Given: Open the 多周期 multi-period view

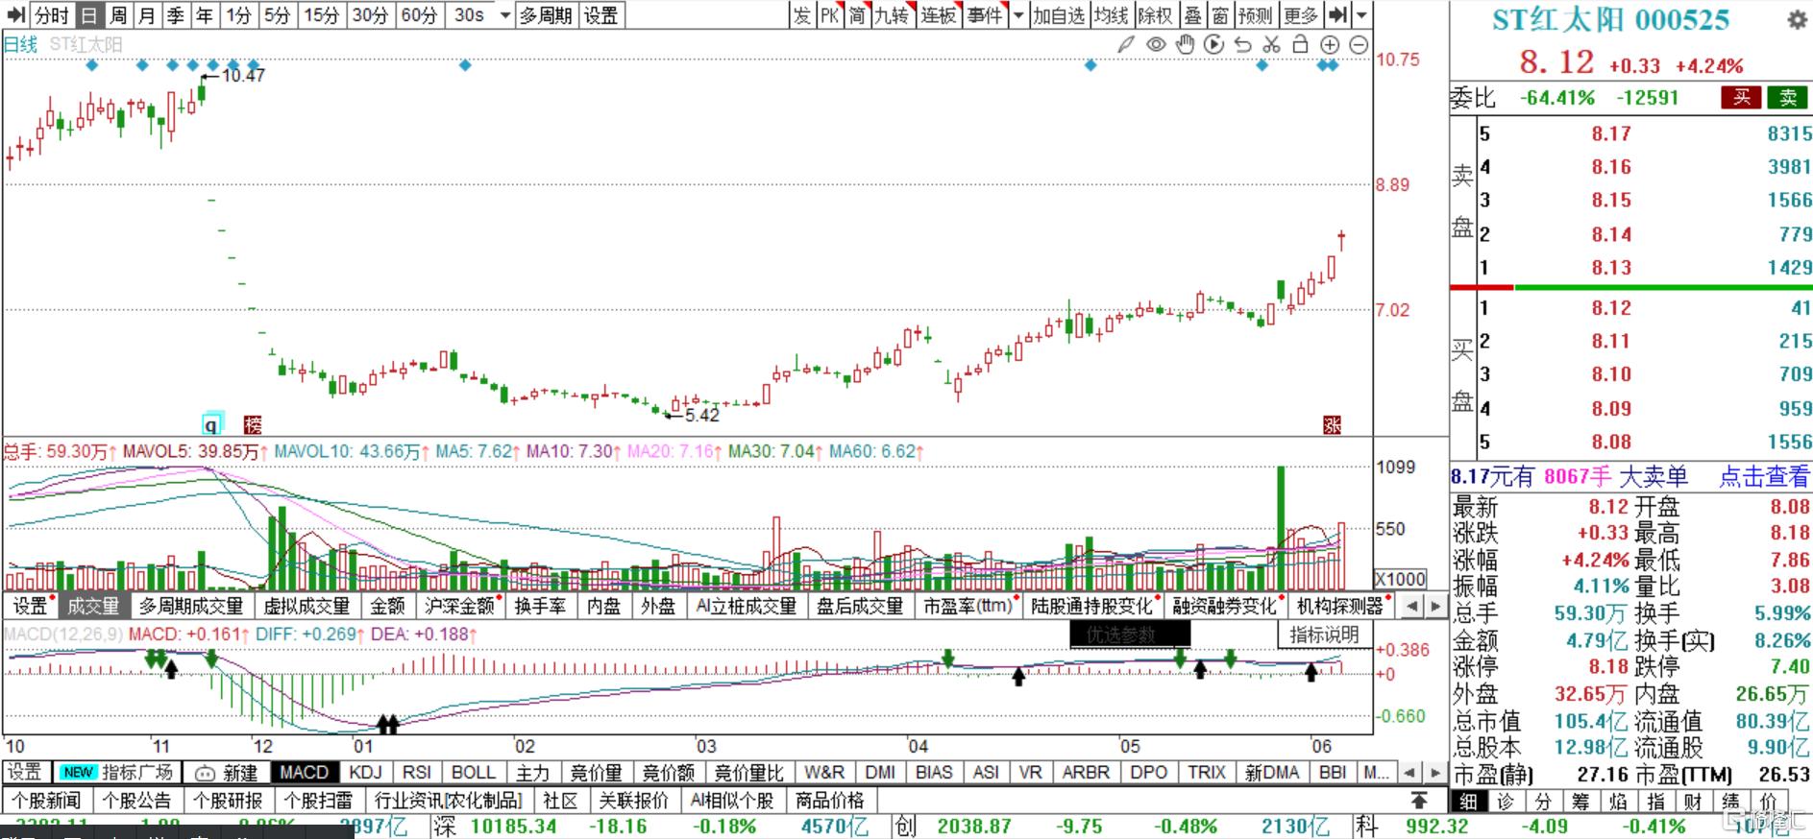Looking at the screenshot, I should coord(546,15).
